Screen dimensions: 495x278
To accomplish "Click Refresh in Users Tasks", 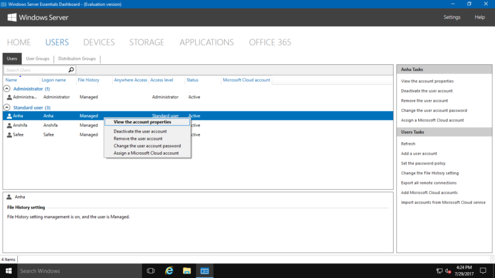I will tap(408, 144).
